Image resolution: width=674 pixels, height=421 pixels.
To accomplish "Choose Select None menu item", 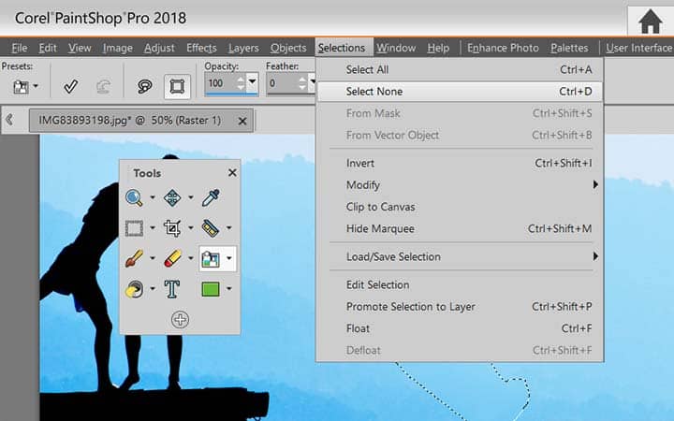I will (460, 92).
